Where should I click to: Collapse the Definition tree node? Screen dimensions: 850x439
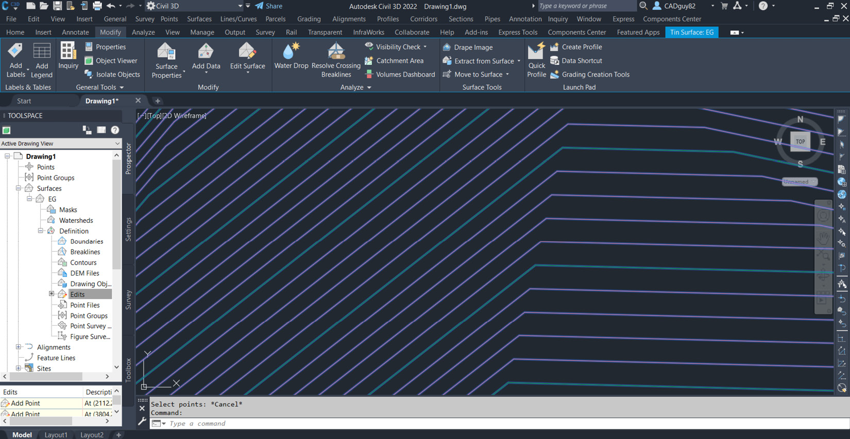click(41, 231)
